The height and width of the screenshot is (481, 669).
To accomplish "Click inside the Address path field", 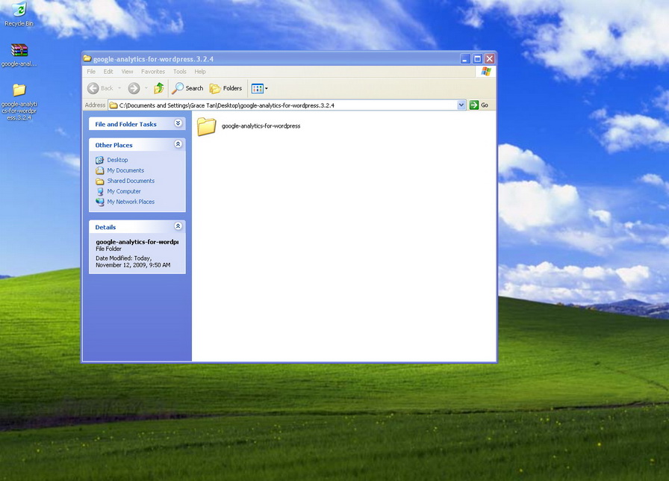I will click(x=283, y=105).
